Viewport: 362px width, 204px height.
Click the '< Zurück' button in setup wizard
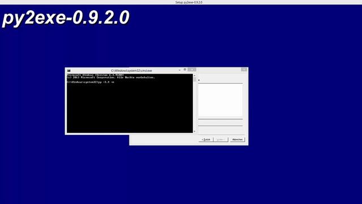[x=206, y=139]
